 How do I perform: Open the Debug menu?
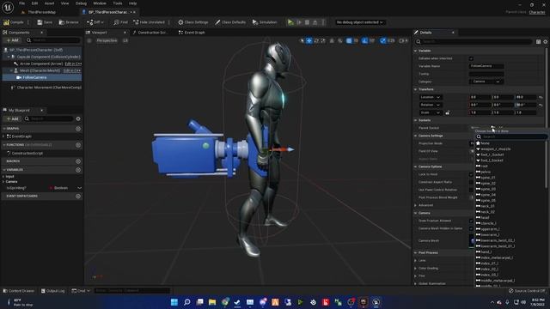coord(81,3)
